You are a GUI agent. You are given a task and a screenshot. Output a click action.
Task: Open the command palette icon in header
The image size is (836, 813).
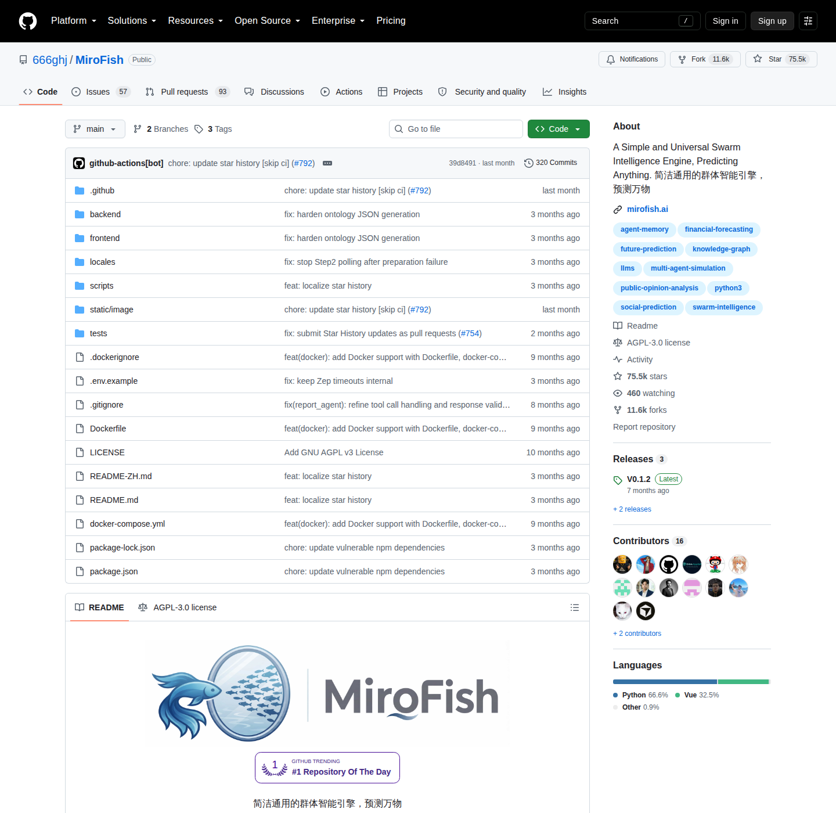tap(808, 21)
